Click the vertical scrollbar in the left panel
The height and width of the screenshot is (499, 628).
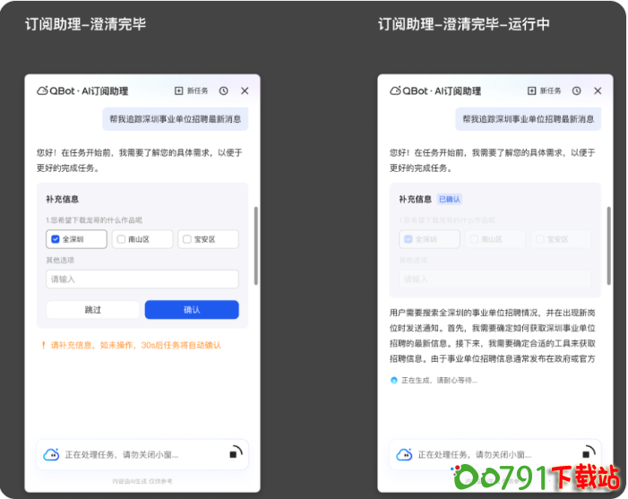[256, 247]
